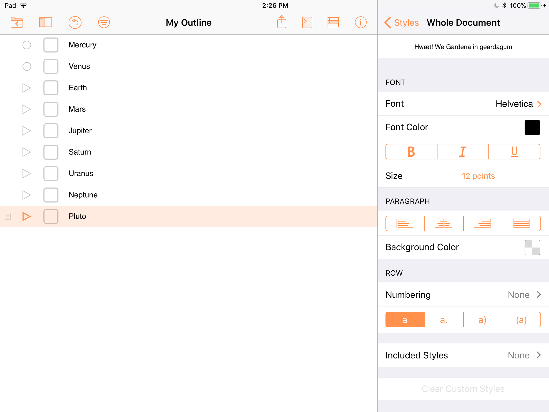Viewport: 549px width, 412px height.
Task: Open the automation console icon
Action: [307, 23]
